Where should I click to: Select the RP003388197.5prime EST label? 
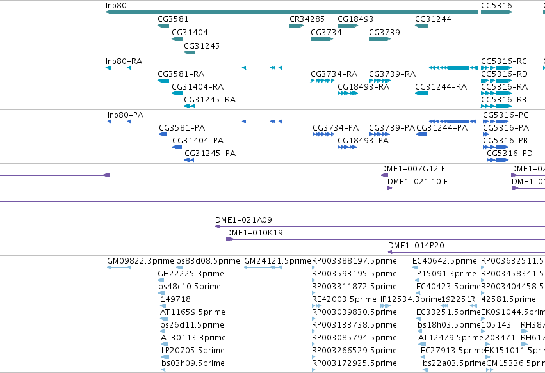coord(354,261)
